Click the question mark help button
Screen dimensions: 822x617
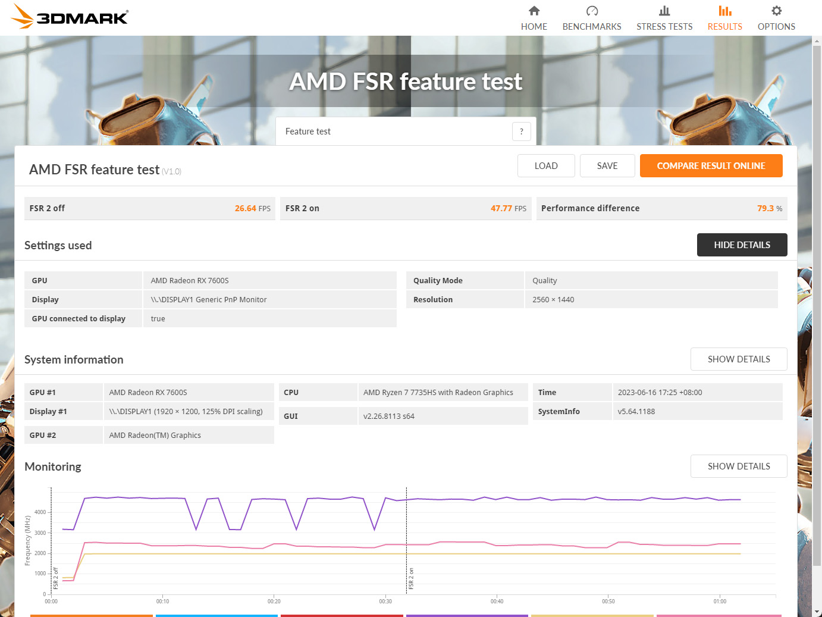click(522, 131)
